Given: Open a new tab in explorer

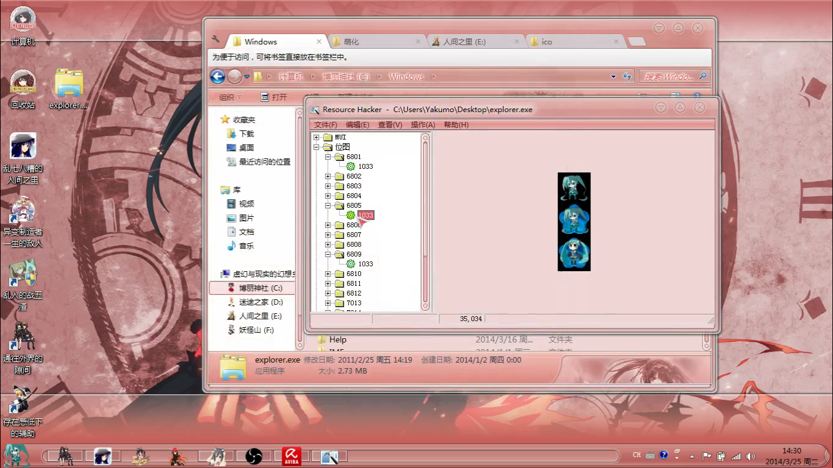Looking at the screenshot, I should coord(637,42).
